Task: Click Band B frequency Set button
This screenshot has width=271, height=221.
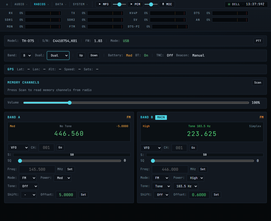Action: coord(203,169)
